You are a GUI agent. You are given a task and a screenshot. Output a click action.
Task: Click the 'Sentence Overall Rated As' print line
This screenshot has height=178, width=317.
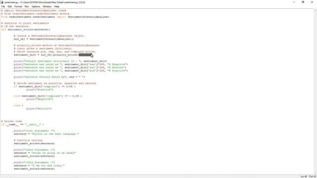coord(50,77)
